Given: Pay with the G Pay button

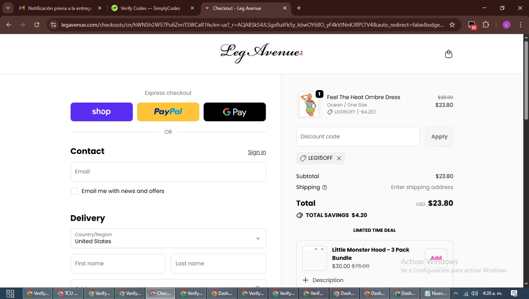Looking at the screenshot, I should click(x=235, y=112).
